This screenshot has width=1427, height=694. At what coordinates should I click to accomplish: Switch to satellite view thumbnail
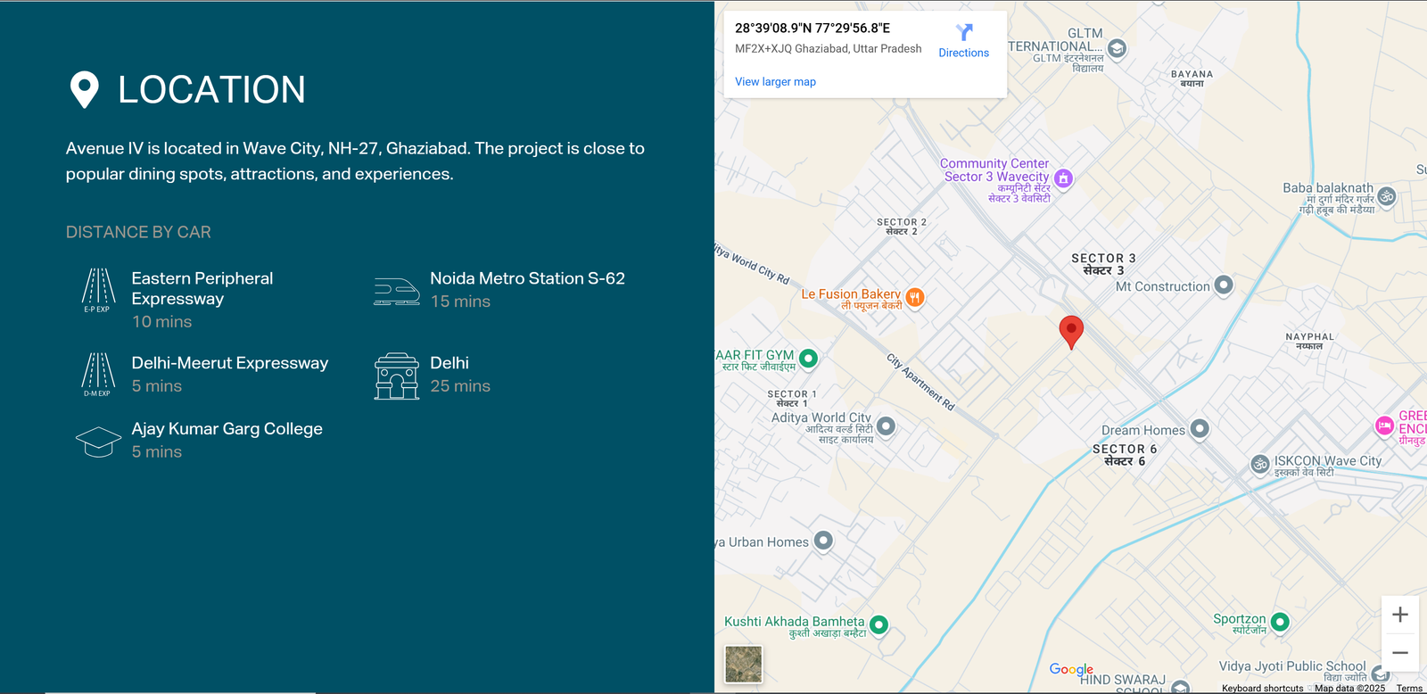pos(743,664)
